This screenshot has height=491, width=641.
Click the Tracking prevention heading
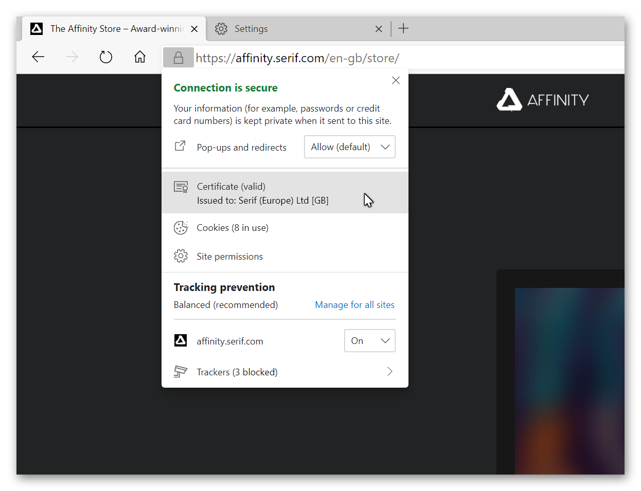click(224, 287)
